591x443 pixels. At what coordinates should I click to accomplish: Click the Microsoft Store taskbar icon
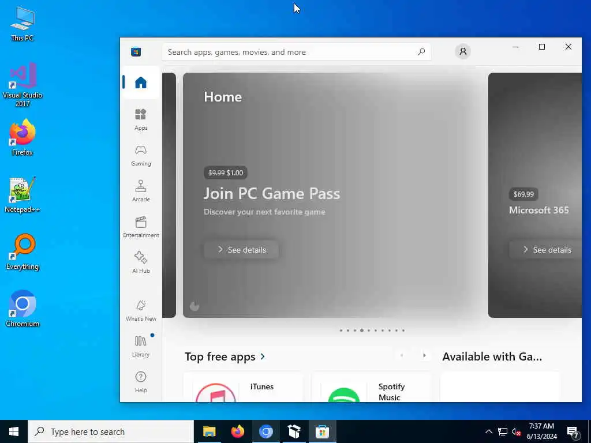point(322,431)
